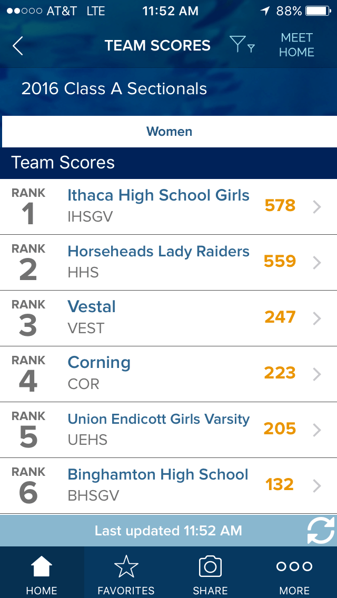Screen dimensions: 337x598
Task: Tap the Last updated 11:52 AM bar
Action: [x=168, y=531]
